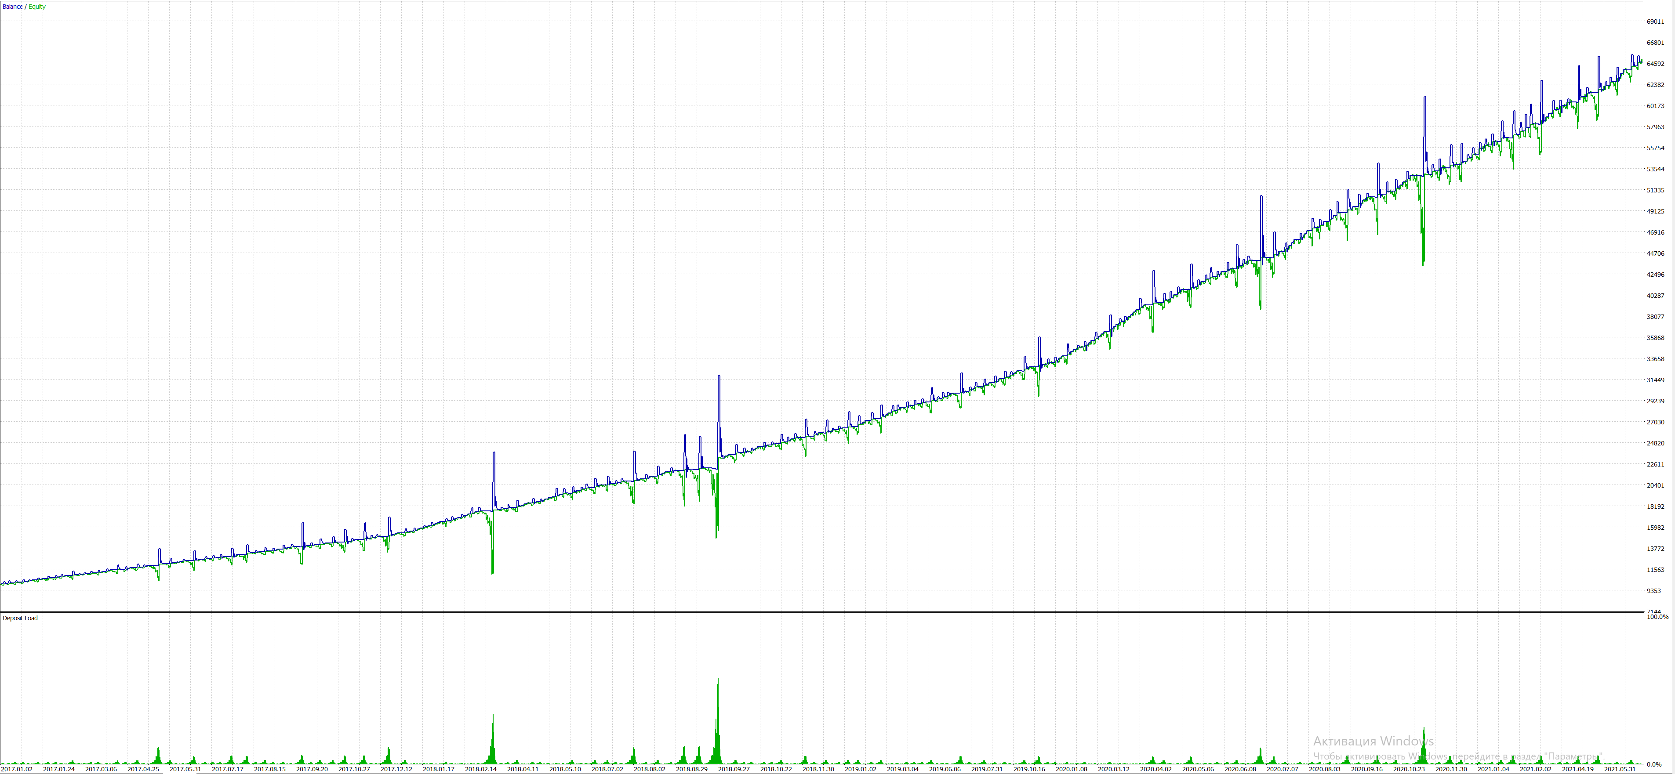The height and width of the screenshot is (774, 1675).
Task: Click the 2018.02.14 date label
Action: click(480, 770)
